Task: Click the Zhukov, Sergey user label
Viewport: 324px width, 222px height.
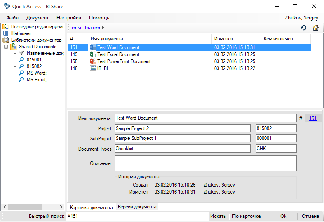Action: coord(301,18)
